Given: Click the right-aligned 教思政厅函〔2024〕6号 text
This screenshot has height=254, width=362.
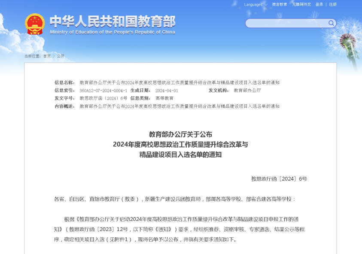Looking at the screenshot, I should 279,179.
